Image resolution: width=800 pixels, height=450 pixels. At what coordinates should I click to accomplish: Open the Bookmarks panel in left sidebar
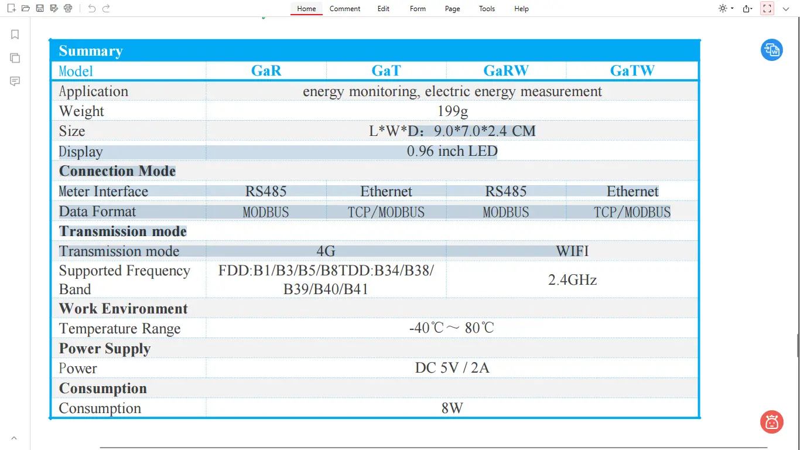click(15, 35)
